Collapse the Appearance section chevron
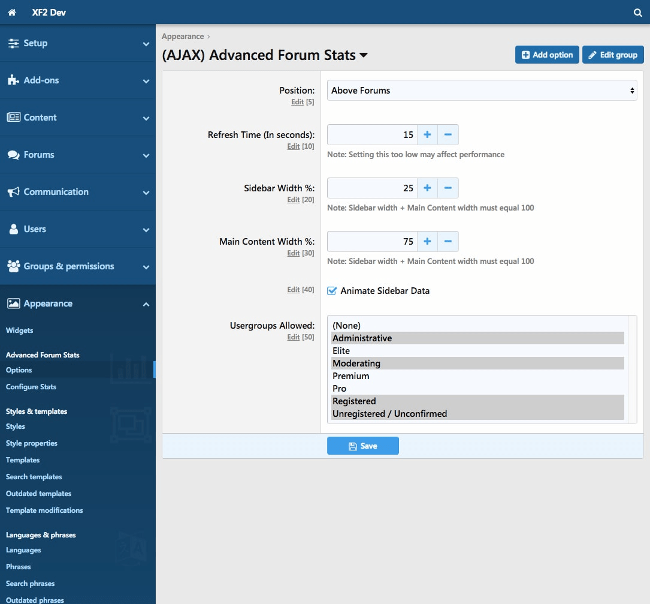Image resolution: width=650 pixels, height=604 pixels. coord(146,304)
